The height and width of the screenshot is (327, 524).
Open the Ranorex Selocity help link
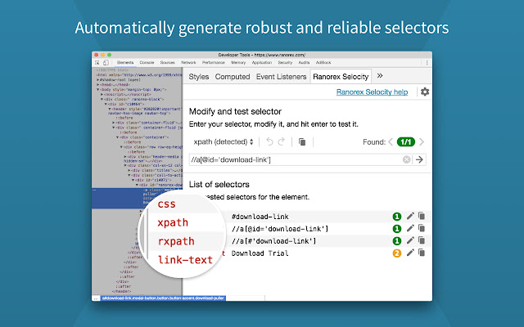point(372,92)
